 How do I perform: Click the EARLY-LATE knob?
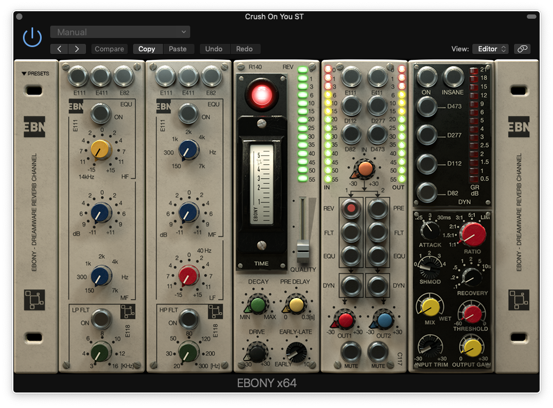tap(296, 352)
